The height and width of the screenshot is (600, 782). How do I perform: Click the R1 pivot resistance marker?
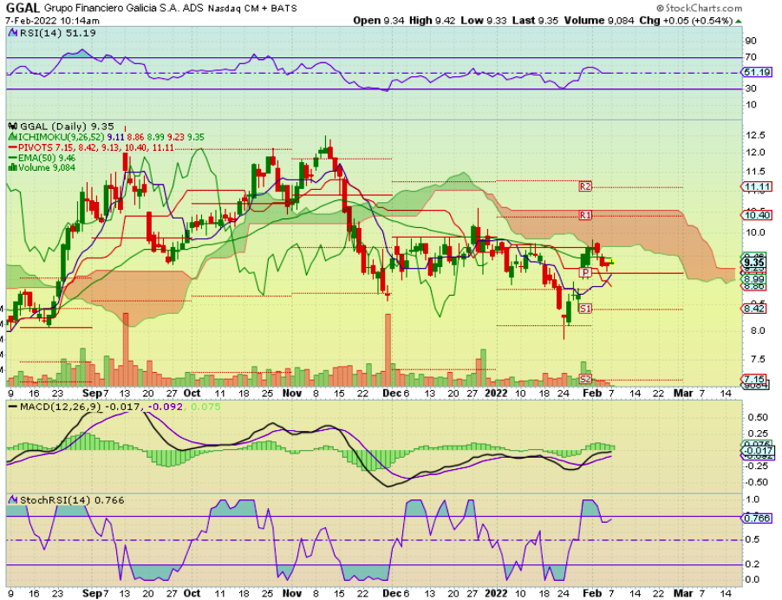pos(585,214)
